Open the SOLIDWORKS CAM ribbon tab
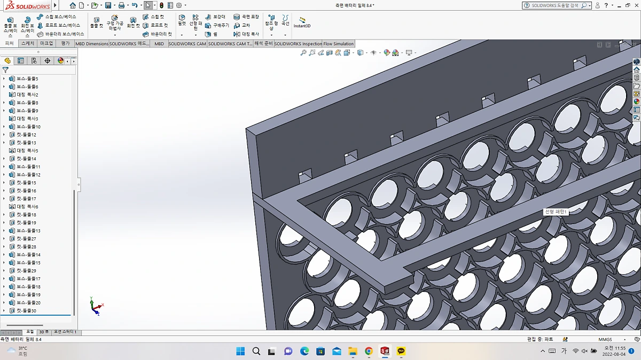Viewport: 641px width, 360px height. [x=187, y=44]
